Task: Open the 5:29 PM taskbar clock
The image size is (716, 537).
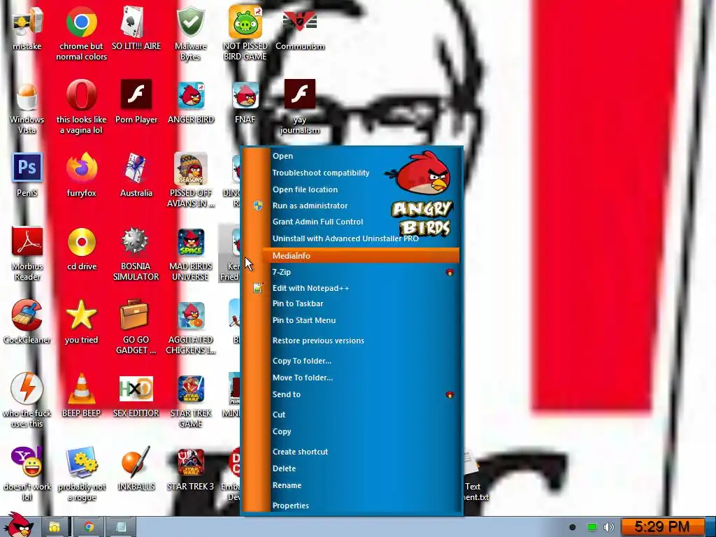Action: (x=662, y=527)
